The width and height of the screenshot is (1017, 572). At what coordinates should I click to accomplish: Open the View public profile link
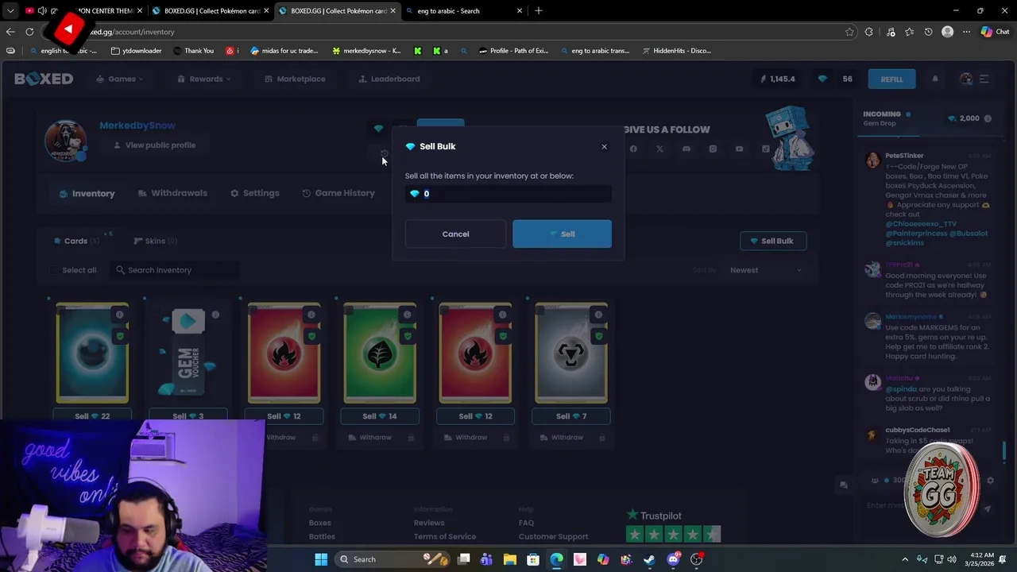[154, 145]
